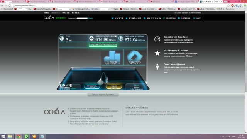Image resolution: width=247 pixels, height=139 pixels.
Task: Click the blue test again button
Action: [92, 86]
